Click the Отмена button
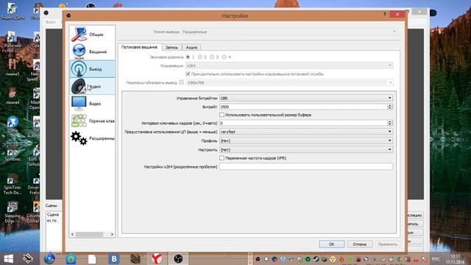The image size is (471, 265). (x=360, y=244)
